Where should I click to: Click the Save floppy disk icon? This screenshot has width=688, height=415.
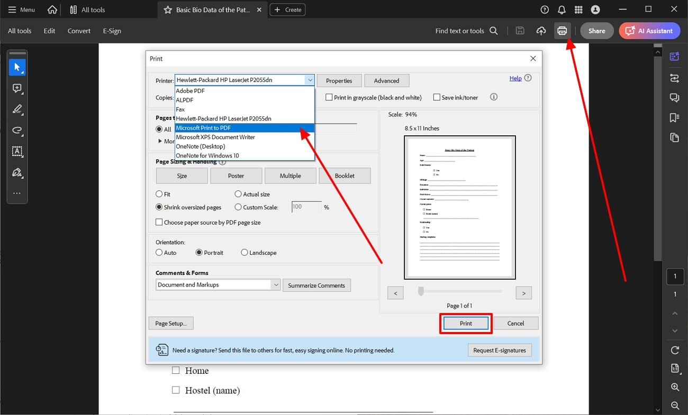pyautogui.click(x=520, y=31)
